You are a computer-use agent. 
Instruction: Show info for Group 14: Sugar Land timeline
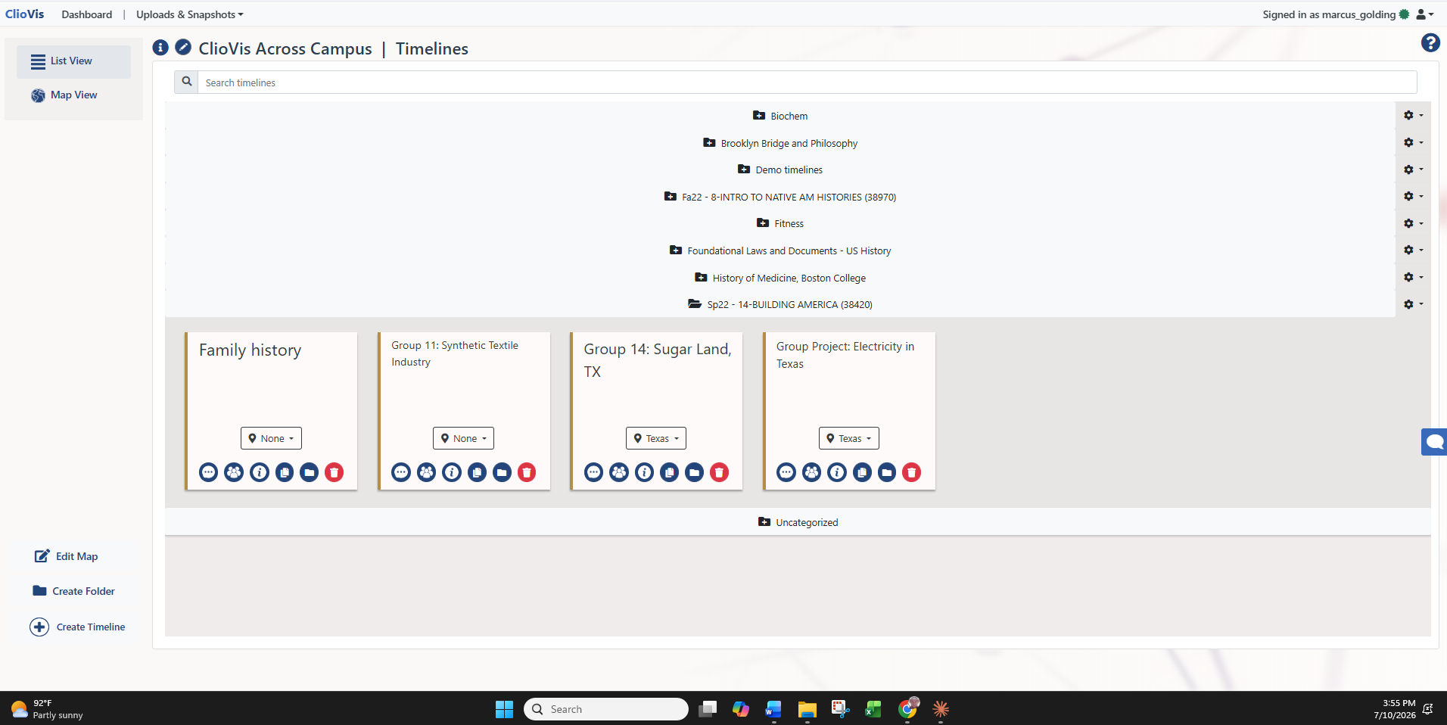(x=644, y=472)
